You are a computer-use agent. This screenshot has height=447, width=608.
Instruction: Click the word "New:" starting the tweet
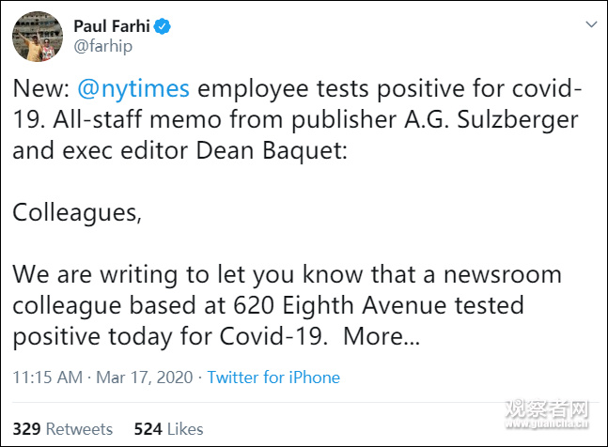click(42, 89)
